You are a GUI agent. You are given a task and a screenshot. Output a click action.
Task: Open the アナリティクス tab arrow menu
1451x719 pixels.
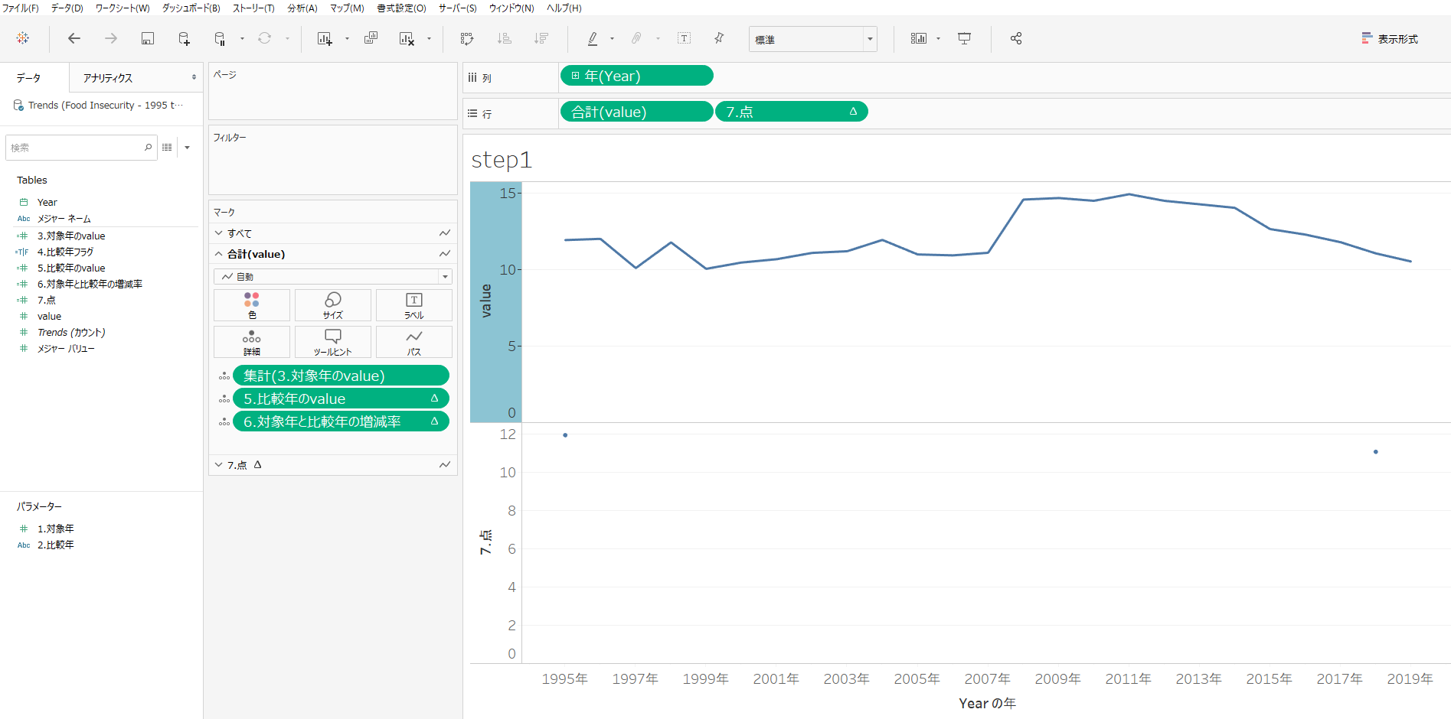click(194, 77)
